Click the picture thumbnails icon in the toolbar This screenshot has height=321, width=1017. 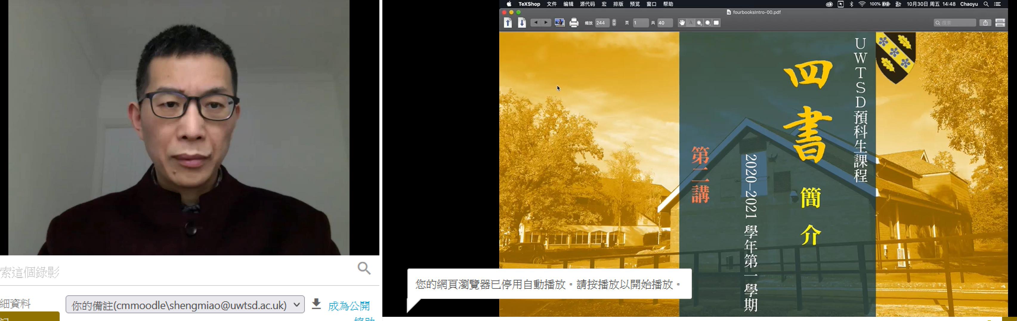pyautogui.click(x=559, y=22)
